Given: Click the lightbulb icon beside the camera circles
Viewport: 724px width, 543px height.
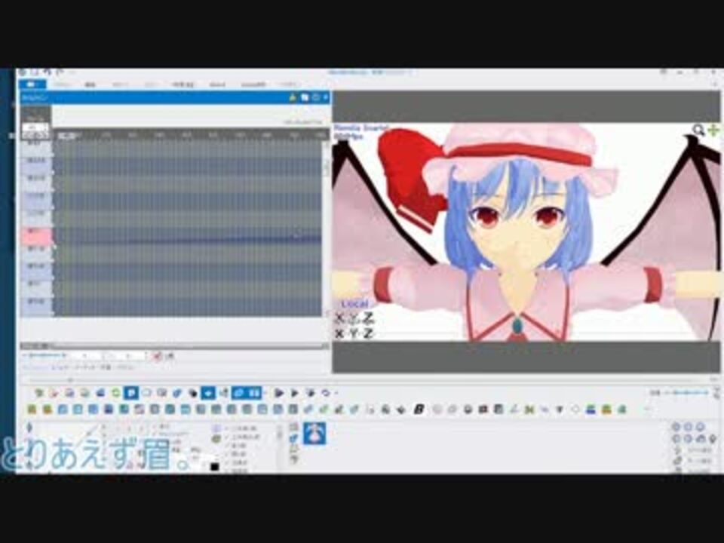Looking at the screenshot, I should 713,438.
